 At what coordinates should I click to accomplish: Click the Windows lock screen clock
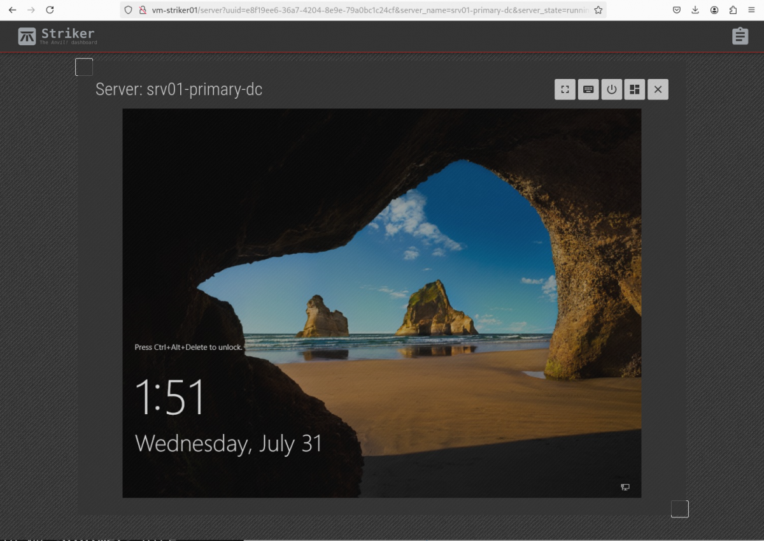[x=171, y=398]
